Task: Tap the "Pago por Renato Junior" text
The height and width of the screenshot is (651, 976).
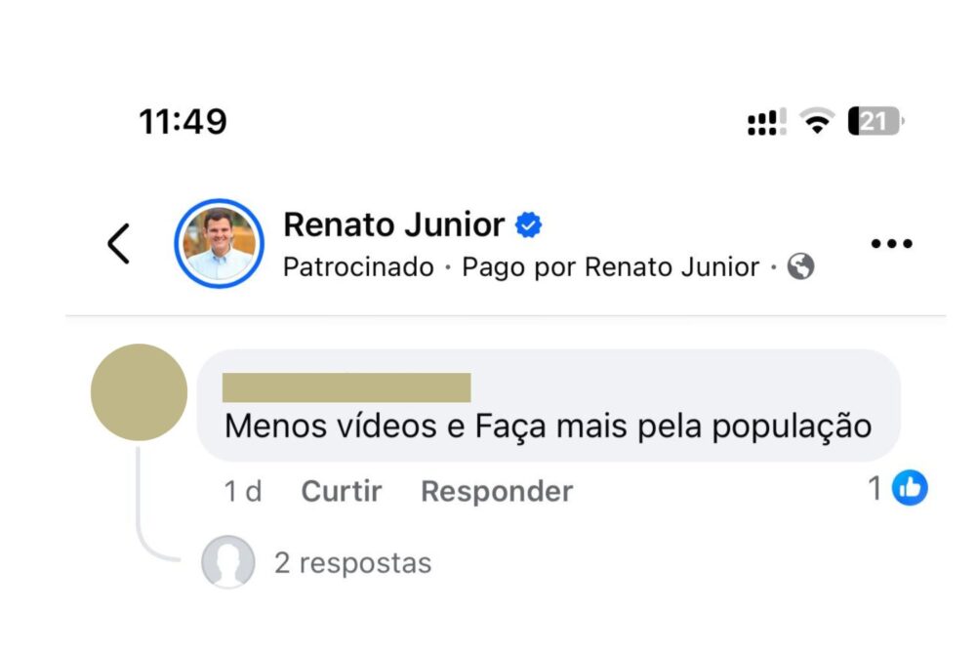Action: click(x=610, y=267)
